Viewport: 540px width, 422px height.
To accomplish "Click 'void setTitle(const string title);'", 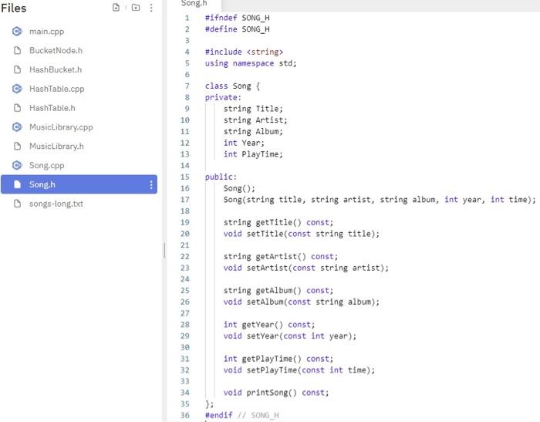I will (302, 234).
